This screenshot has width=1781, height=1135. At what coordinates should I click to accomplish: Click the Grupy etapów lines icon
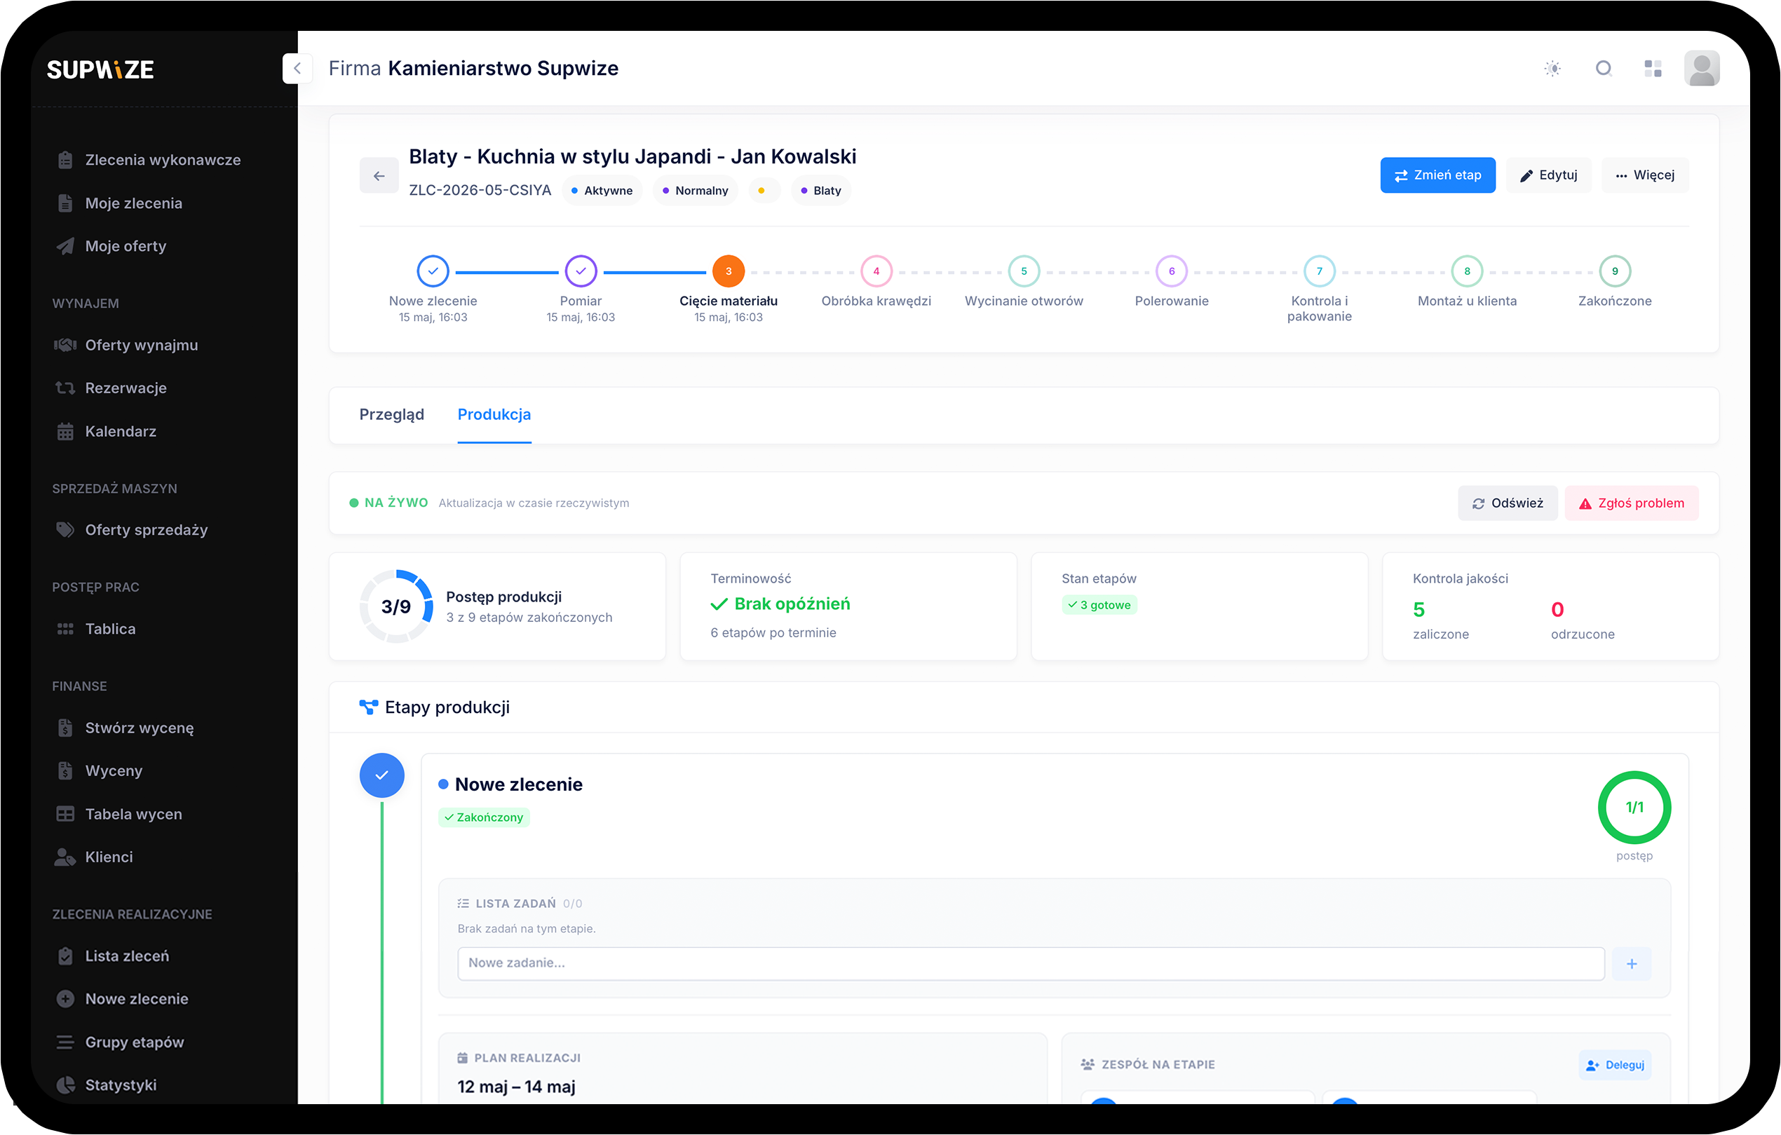coord(65,1043)
